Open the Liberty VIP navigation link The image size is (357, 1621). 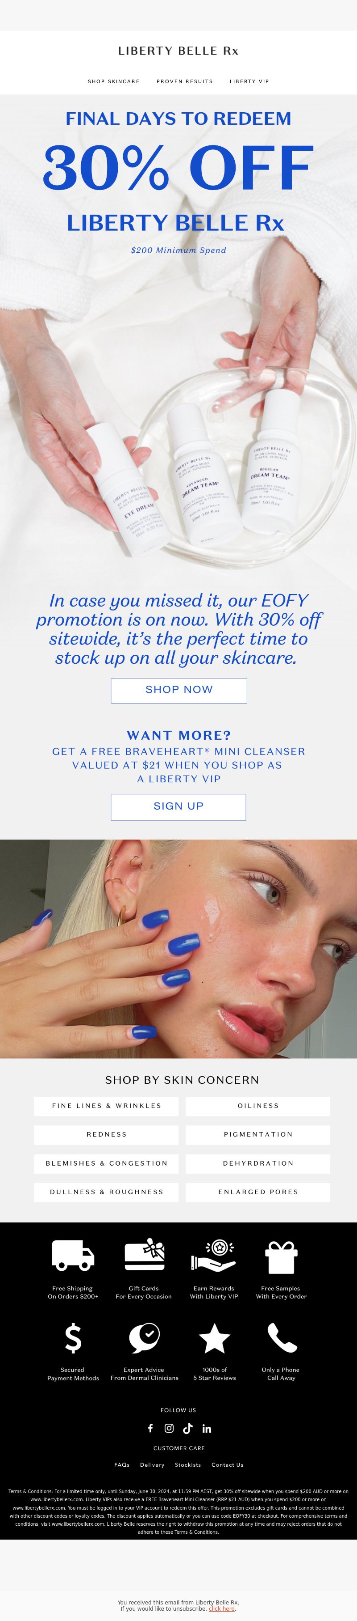[x=249, y=81]
